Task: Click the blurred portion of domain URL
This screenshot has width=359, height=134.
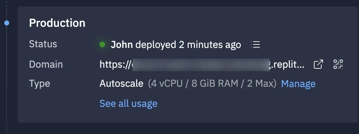Action: click(201, 65)
